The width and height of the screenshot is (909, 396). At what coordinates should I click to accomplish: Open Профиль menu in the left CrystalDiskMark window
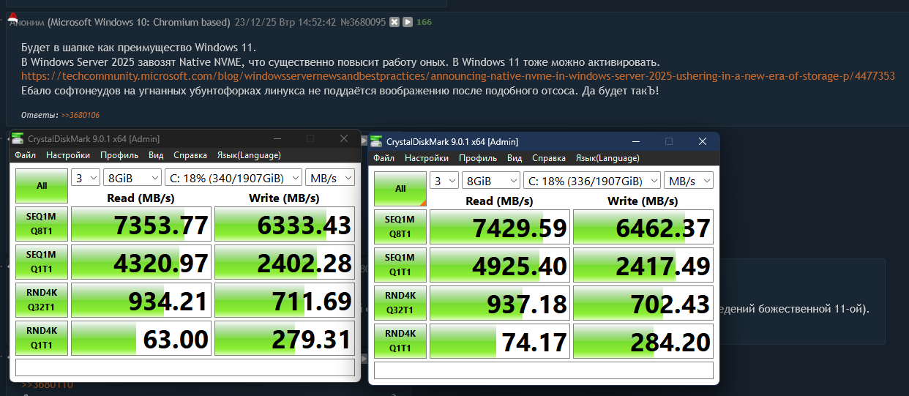pyautogui.click(x=119, y=155)
